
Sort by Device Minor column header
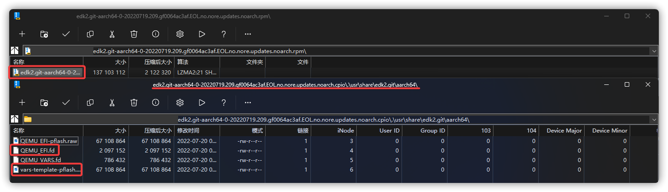pos(606,130)
